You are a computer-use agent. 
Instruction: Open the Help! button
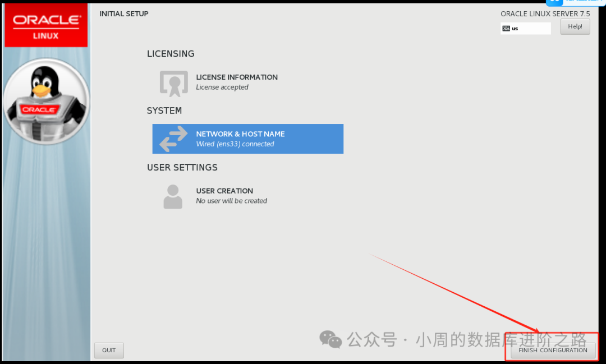(575, 27)
